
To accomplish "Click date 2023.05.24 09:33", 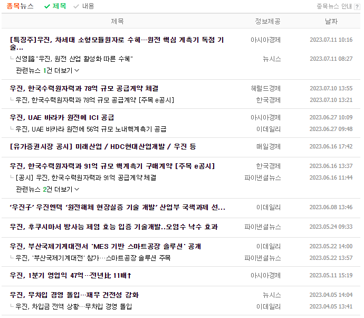I will [x=331, y=227].
